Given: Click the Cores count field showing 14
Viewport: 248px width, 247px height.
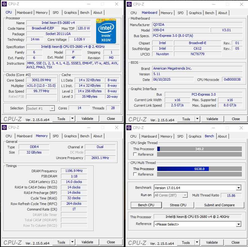Looking at the screenshot, I should click(79, 108).
